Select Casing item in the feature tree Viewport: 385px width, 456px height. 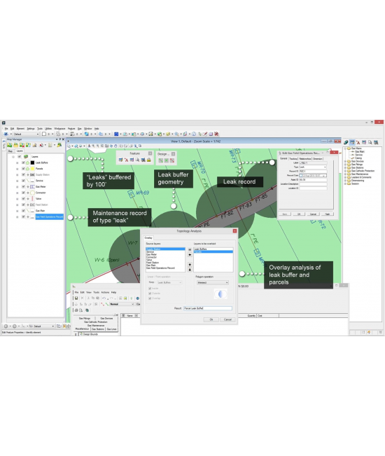click(x=358, y=158)
